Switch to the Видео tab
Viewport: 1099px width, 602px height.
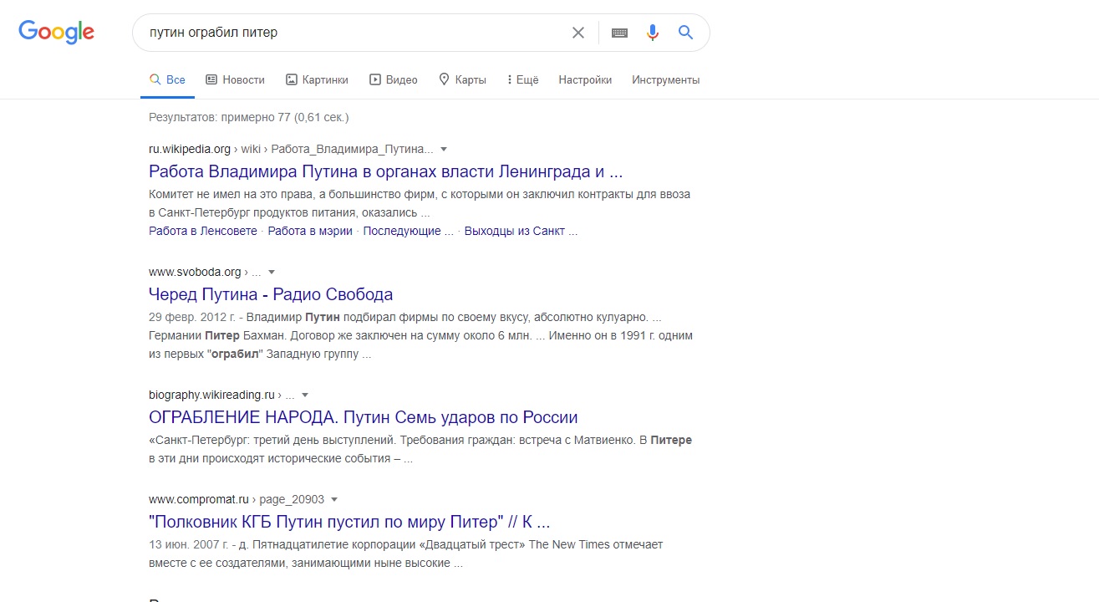click(x=394, y=80)
